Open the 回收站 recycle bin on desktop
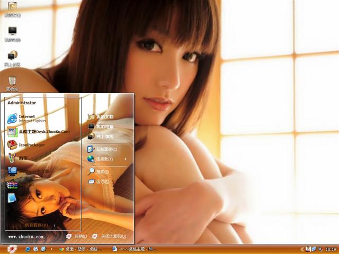This screenshot has width=339, height=254. (12, 84)
